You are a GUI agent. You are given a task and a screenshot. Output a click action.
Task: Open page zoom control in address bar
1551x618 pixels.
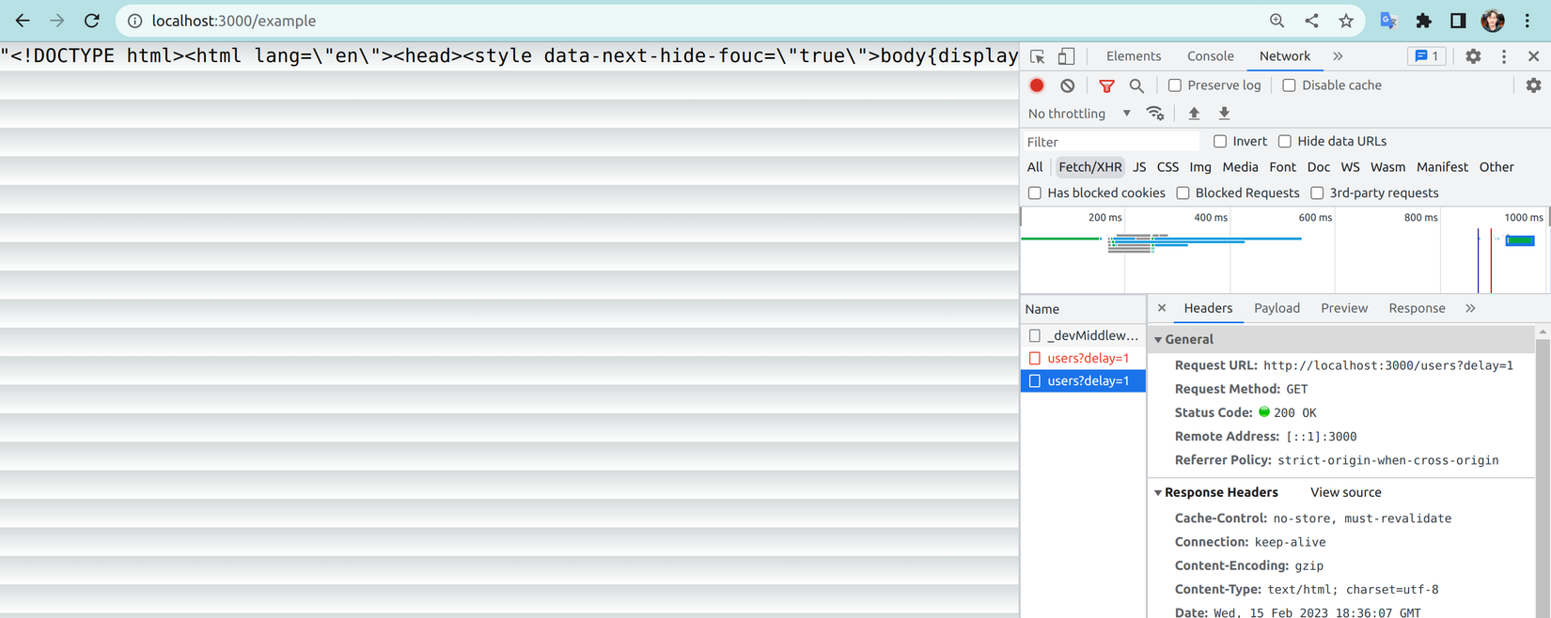click(x=1277, y=21)
